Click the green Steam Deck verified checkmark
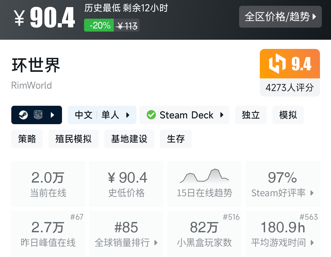The width and height of the screenshot is (331, 257). [151, 115]
